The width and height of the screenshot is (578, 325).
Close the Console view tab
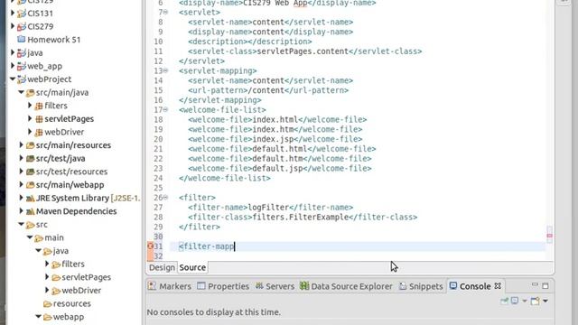tap(498, 286)
